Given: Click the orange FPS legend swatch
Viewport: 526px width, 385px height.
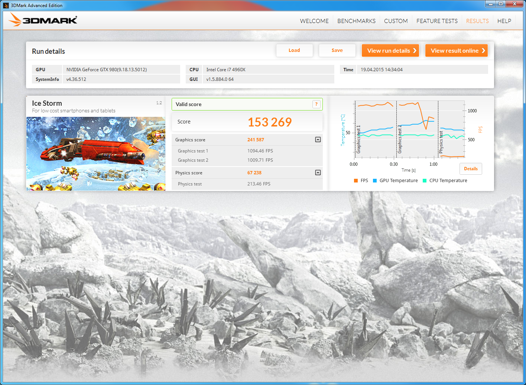Looking at the screenshot, I should click(356, 181).
